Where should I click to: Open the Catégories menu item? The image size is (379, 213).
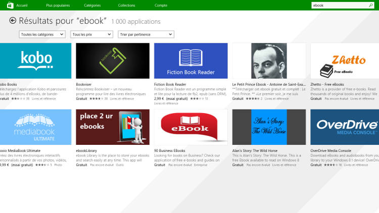click(92, 6)
